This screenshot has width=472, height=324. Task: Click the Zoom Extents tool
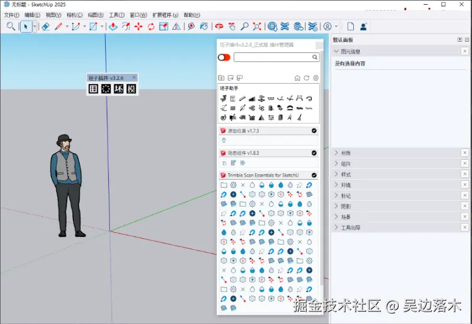coord(257,27)
